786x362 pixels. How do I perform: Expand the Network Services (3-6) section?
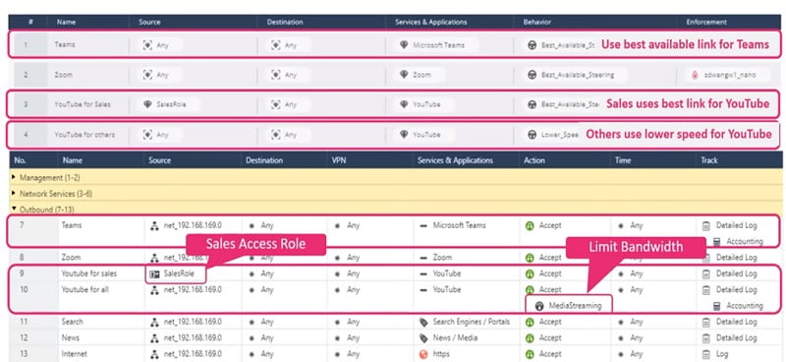pos(14,194)
